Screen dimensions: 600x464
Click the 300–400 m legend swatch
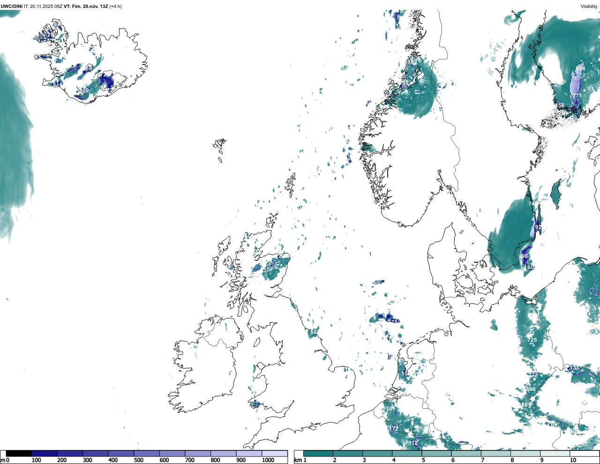click(96, 453)
